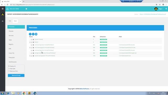
Task: Open a new browser tab with plus
Action: coord(24,2)
